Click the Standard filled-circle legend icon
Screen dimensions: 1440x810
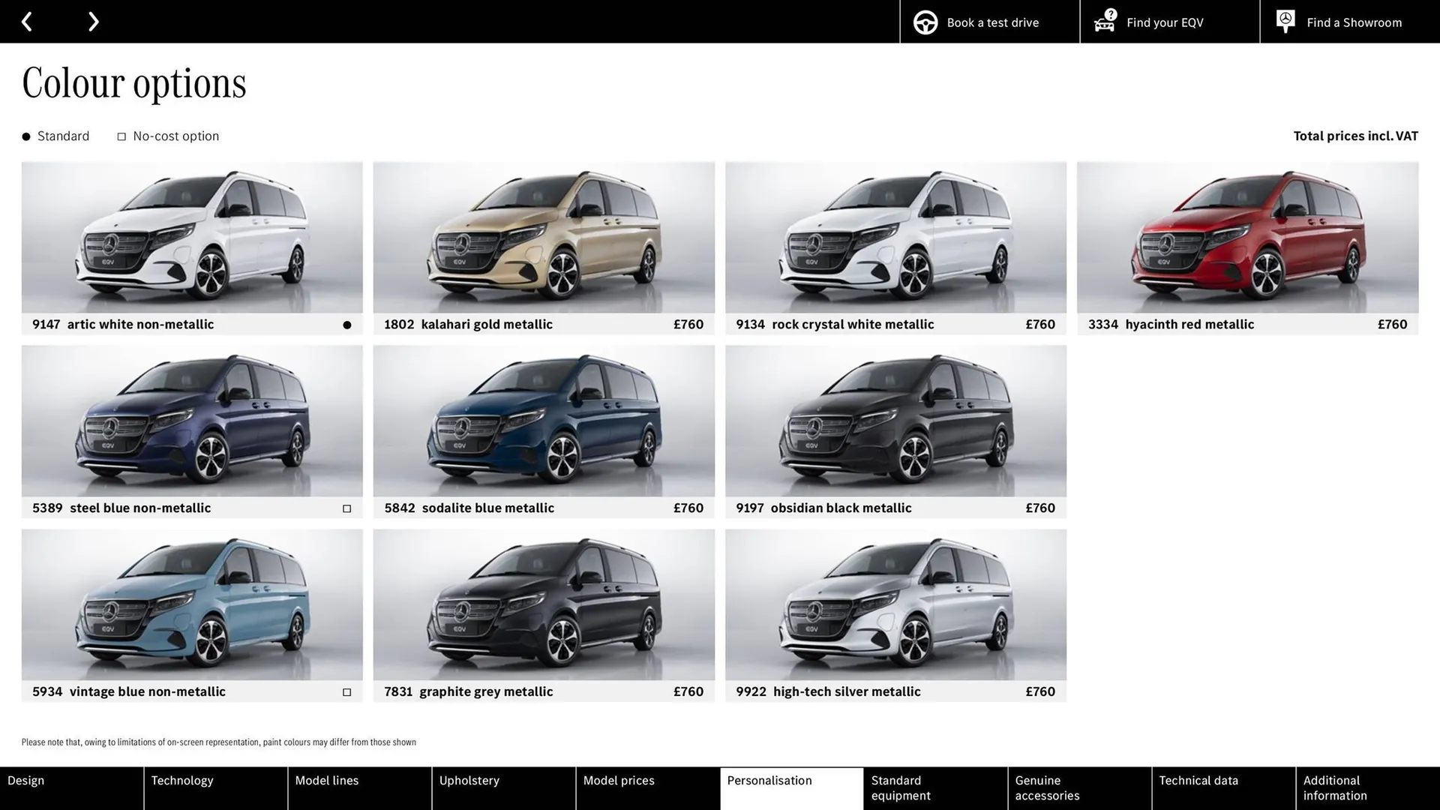tap(25, 136)
